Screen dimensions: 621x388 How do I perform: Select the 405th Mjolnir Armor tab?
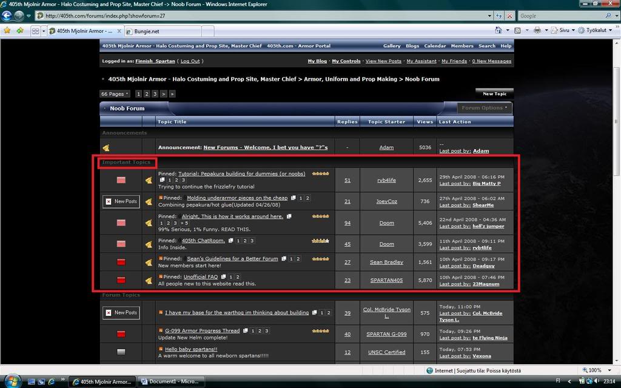84,31
